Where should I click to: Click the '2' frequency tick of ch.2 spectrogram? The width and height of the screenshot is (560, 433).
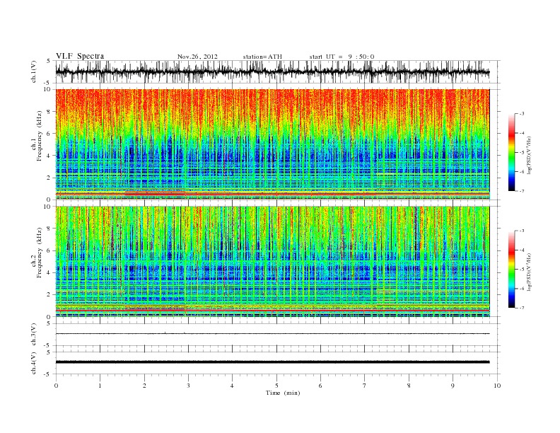(x=49, y=295)
